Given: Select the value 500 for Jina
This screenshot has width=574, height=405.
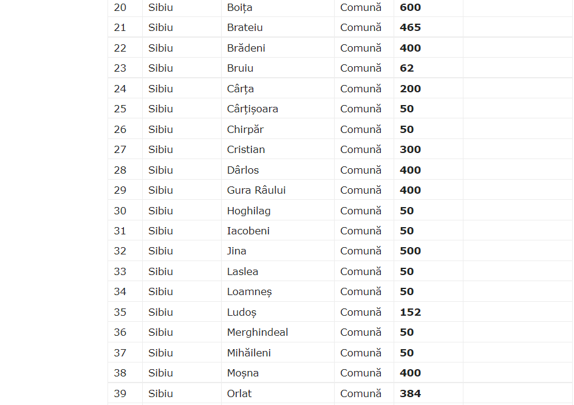Looking at the screenshot, I should 410,251.
